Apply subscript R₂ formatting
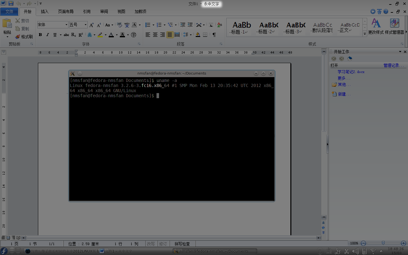408x255 pixels. coord(74,35)
